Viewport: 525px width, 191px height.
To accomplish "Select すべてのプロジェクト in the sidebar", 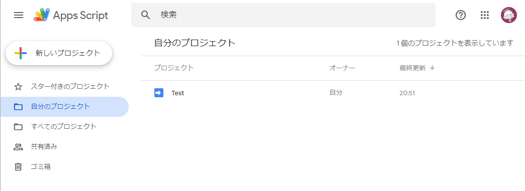I will pos(64,126).
